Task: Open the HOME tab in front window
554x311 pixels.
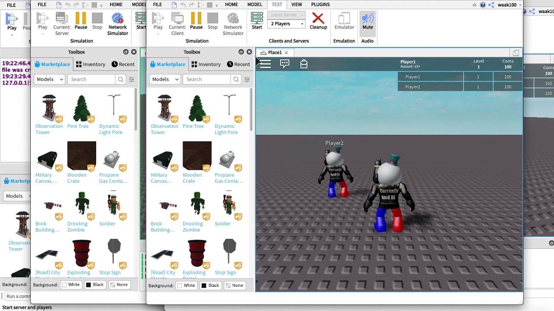Action: point(232,4)
